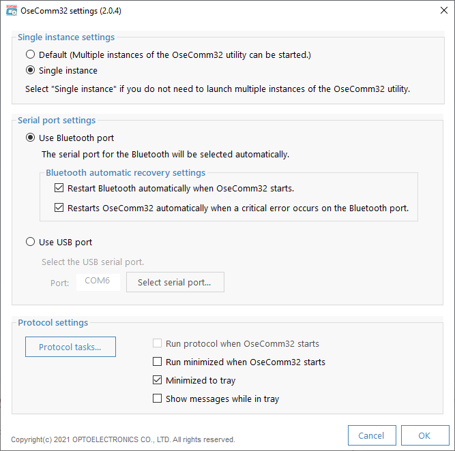Select the Single instance radio button
Screen dimensions: 455x451
30,70
